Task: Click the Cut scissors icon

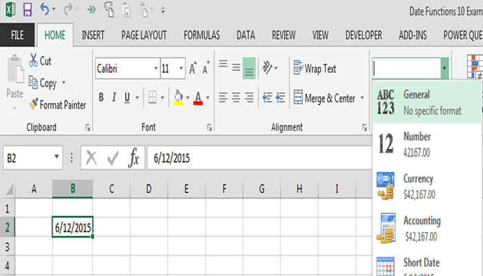Action: 33,60
